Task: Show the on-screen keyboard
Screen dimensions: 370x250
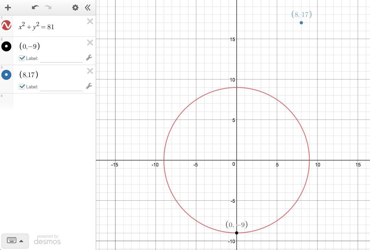Action: coord(12,240)
